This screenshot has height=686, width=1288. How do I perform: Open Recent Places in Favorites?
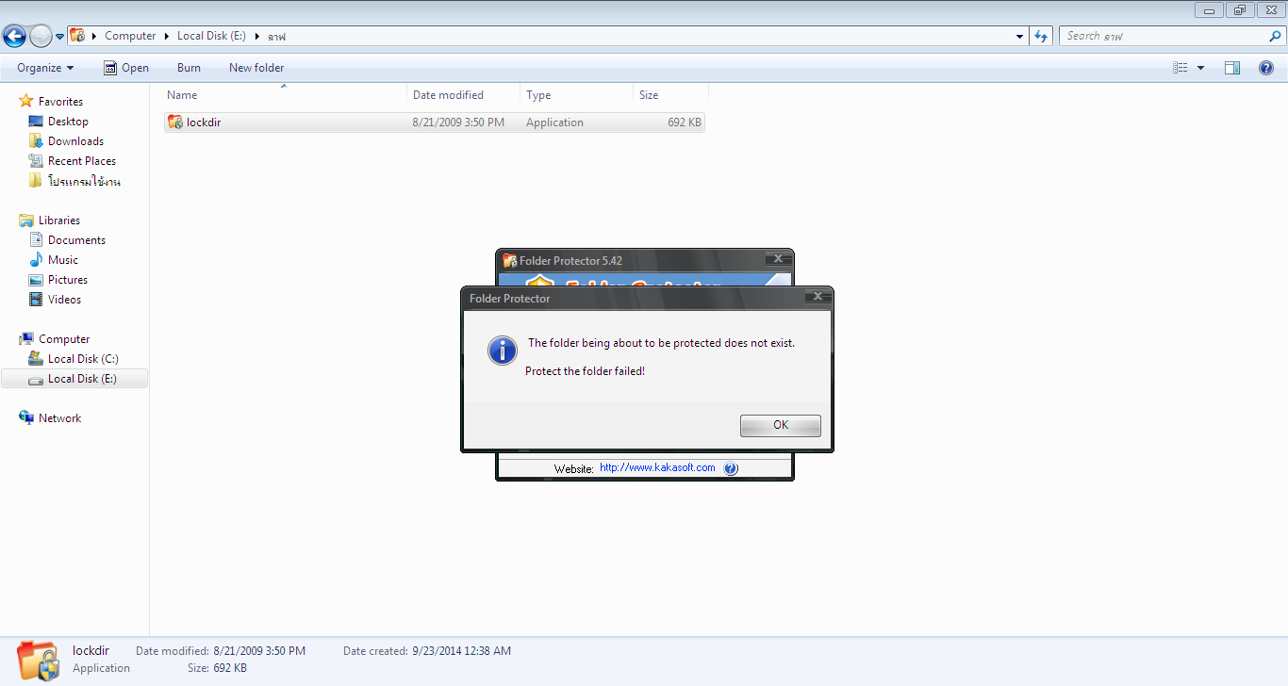click(x=82, y=161)
